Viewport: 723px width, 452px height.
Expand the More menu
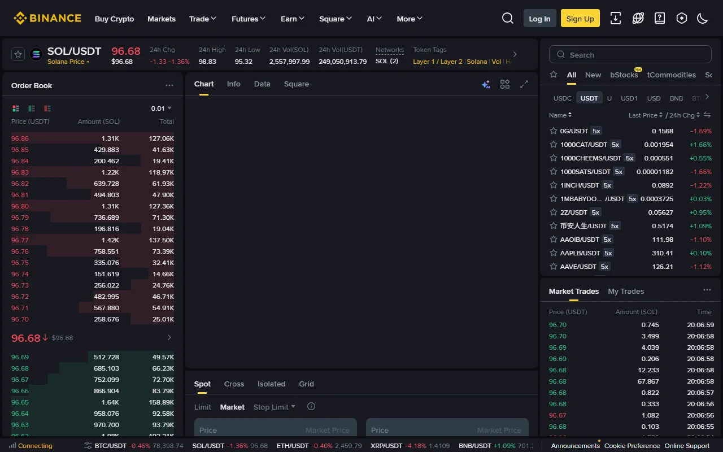click(410, 19)
